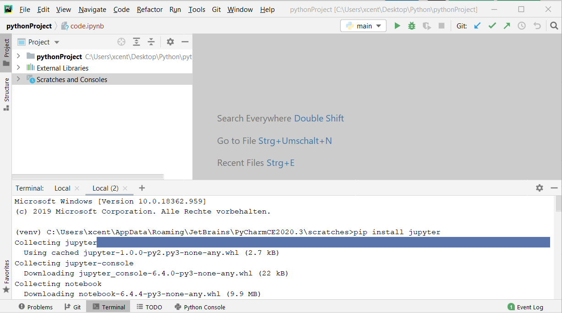Toggle the Terminal tool window button

click(x=109, y=307)
